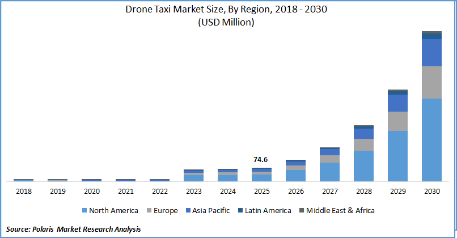The width and height of the screenshot is (457, 238).
Task: Click the Middle East & Africa legend swatch
Action: (x=302, y=210)
